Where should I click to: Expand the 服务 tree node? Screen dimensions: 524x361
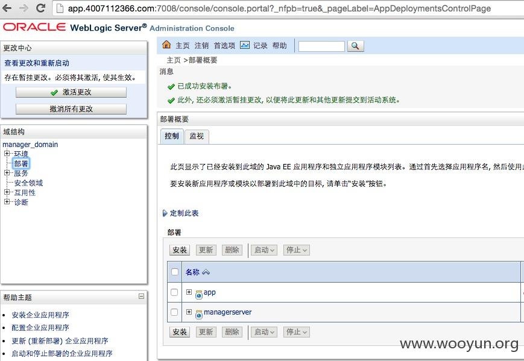[x=7, y=172]
